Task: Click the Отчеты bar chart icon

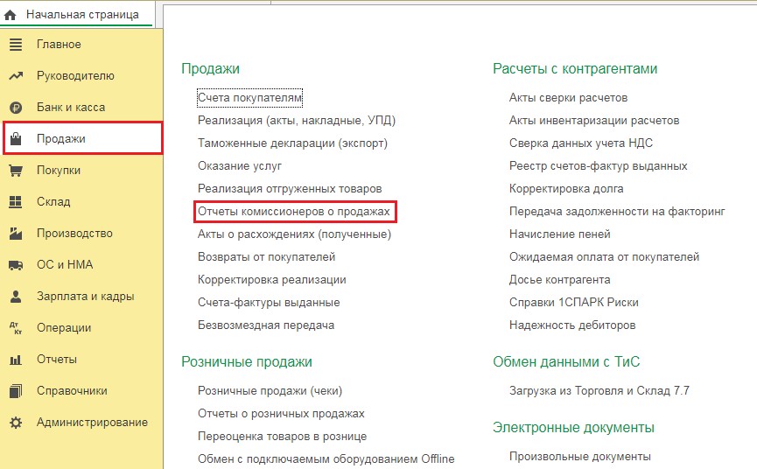Action: [16, 360]
